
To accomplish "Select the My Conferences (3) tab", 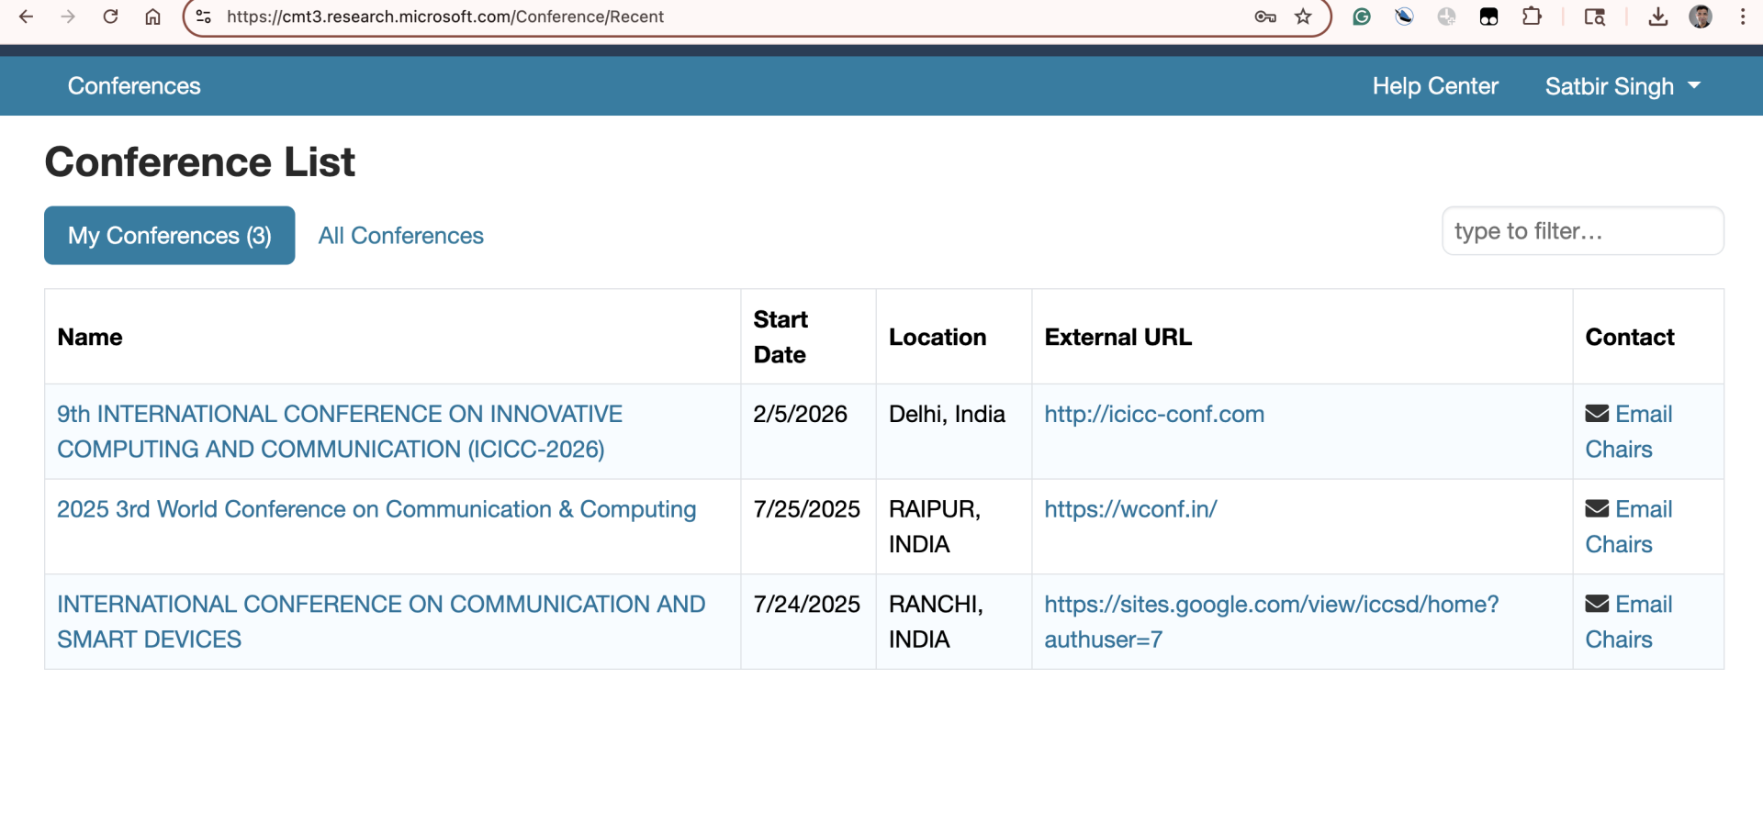I will pyautogui.click(x=170, y=236).
